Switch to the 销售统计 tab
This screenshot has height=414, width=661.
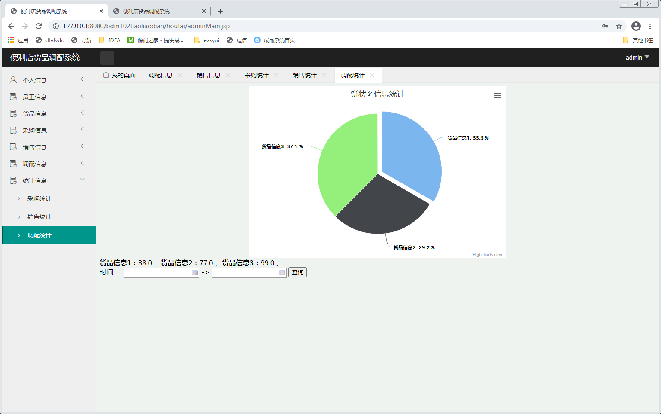(x=305, y=75)
